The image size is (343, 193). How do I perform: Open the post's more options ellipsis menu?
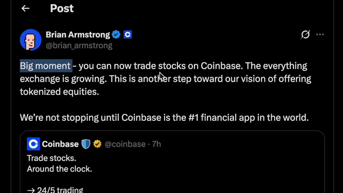(320, 34)
